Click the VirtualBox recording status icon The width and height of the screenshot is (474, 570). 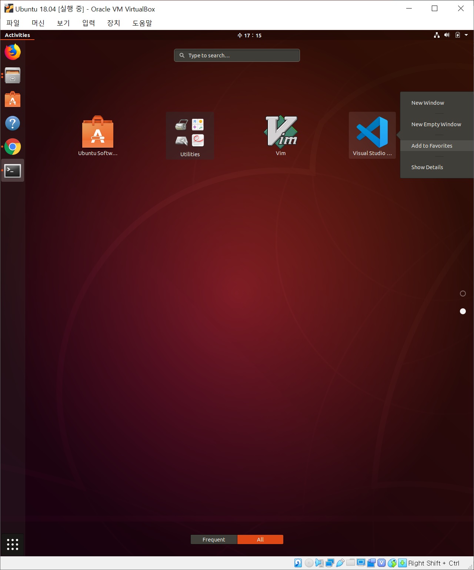pyautogui.click(x=371, y=563)
